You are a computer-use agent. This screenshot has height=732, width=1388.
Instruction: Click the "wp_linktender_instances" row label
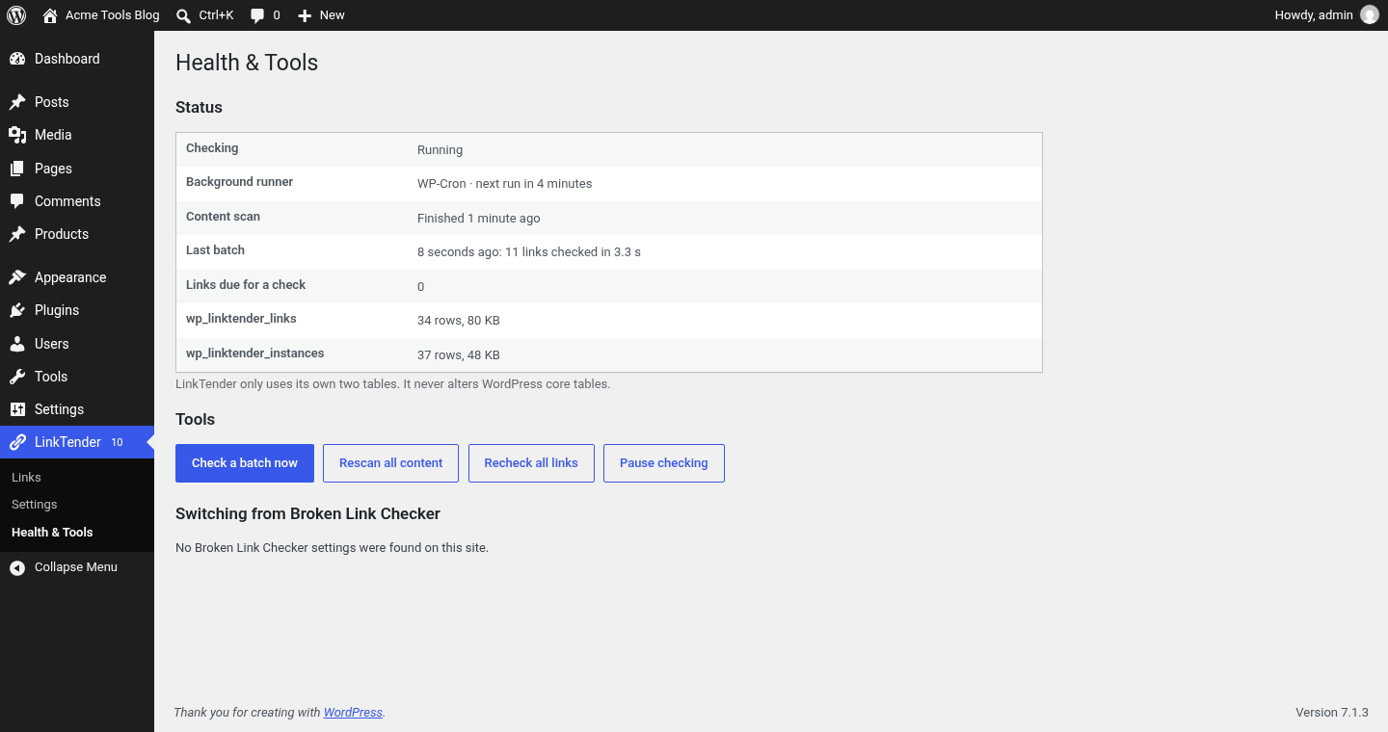click(255, 353)
